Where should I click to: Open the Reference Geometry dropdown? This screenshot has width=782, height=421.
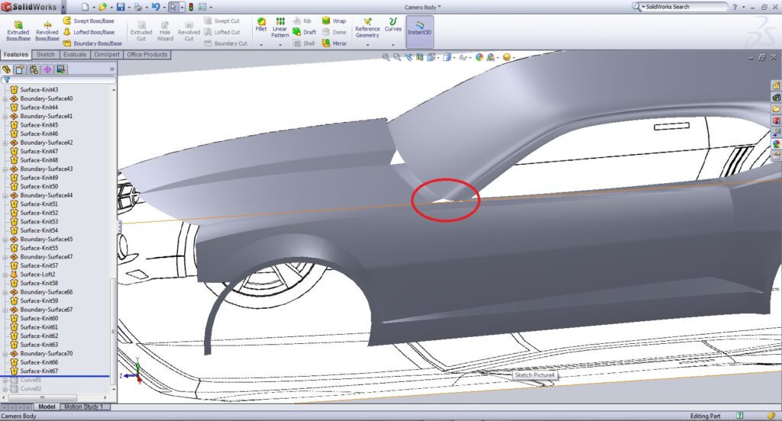[x=367, y=46]
